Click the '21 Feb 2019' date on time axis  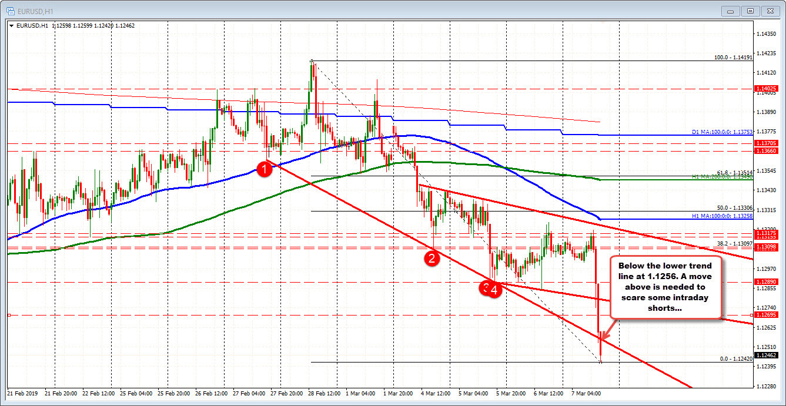click(22, 394)
